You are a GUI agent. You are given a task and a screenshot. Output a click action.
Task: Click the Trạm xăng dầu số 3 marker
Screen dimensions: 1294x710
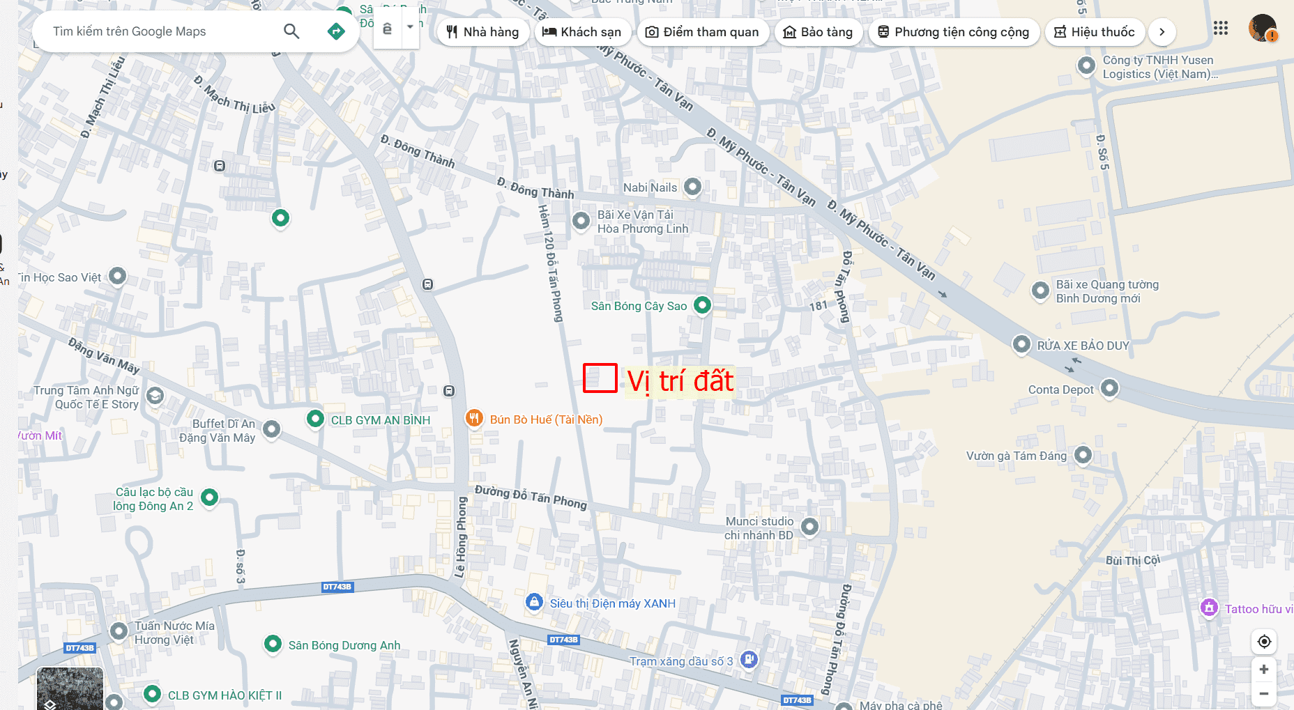coord(749,659)
